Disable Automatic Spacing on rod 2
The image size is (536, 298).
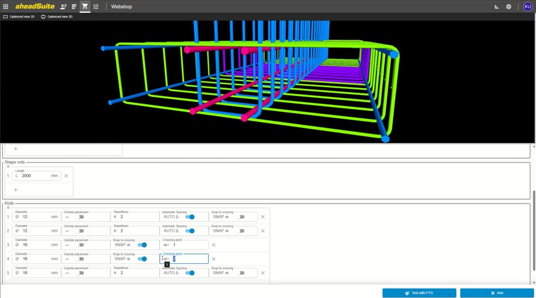tap(190, 231)
